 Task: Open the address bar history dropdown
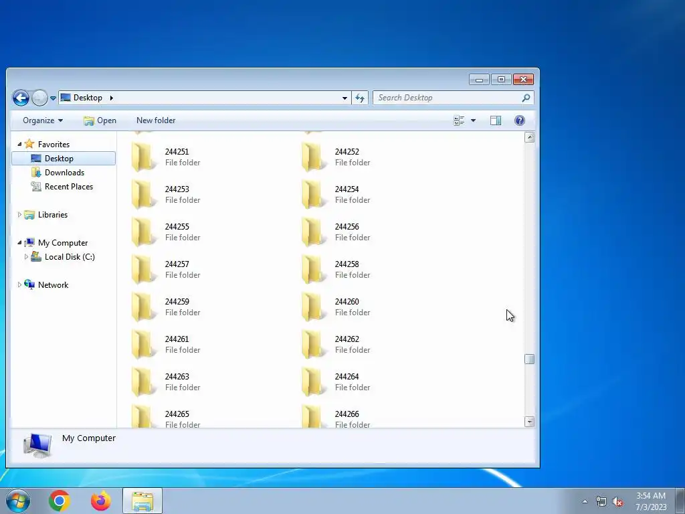(345, 98)
